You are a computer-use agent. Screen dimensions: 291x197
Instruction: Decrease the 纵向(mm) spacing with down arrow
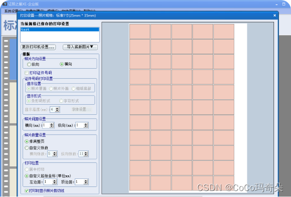(x=86, y=126)
